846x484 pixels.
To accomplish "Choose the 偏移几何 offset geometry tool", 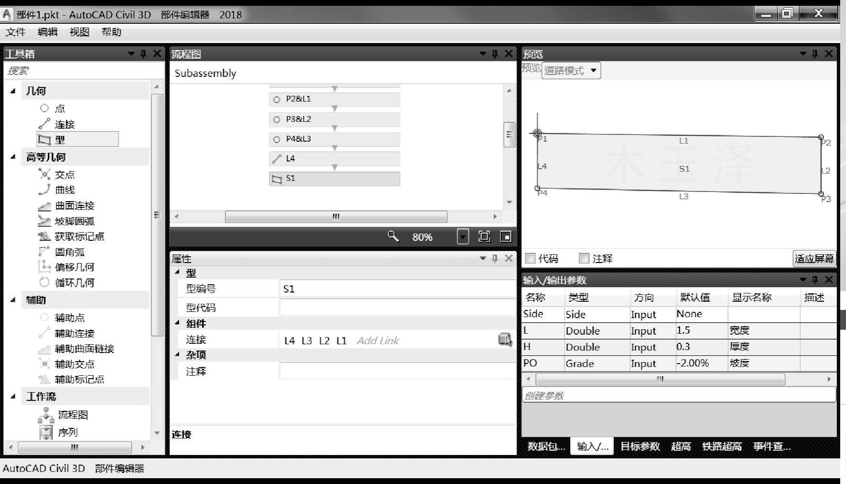I will click(66, 267).
